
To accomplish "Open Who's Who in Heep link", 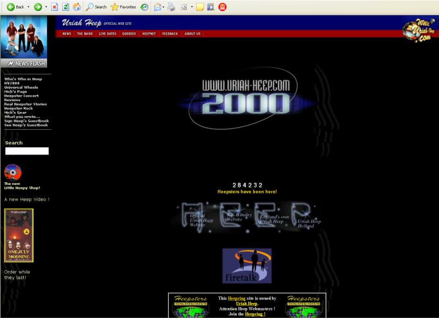I will point(23,79).
